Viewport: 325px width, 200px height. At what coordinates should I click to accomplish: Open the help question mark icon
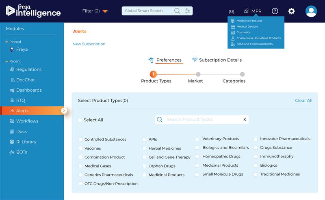275,11
